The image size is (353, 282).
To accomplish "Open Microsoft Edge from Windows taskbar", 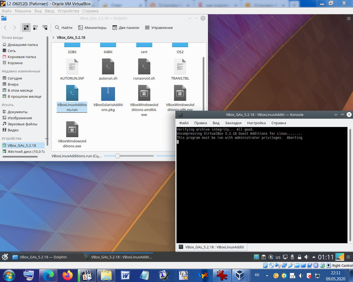I will click(48, 275).
